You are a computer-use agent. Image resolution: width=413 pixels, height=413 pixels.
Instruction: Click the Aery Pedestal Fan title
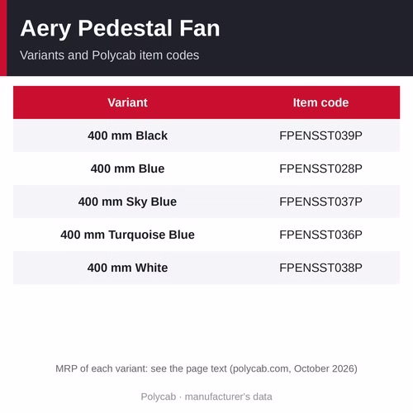[x=120, y=28]
